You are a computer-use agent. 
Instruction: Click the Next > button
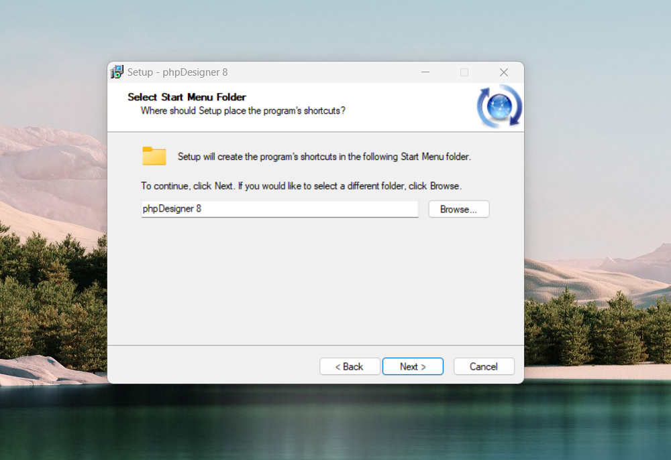point(413,366)
